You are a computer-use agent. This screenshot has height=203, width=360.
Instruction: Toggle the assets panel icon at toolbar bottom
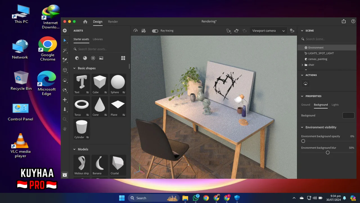point(65,175)
